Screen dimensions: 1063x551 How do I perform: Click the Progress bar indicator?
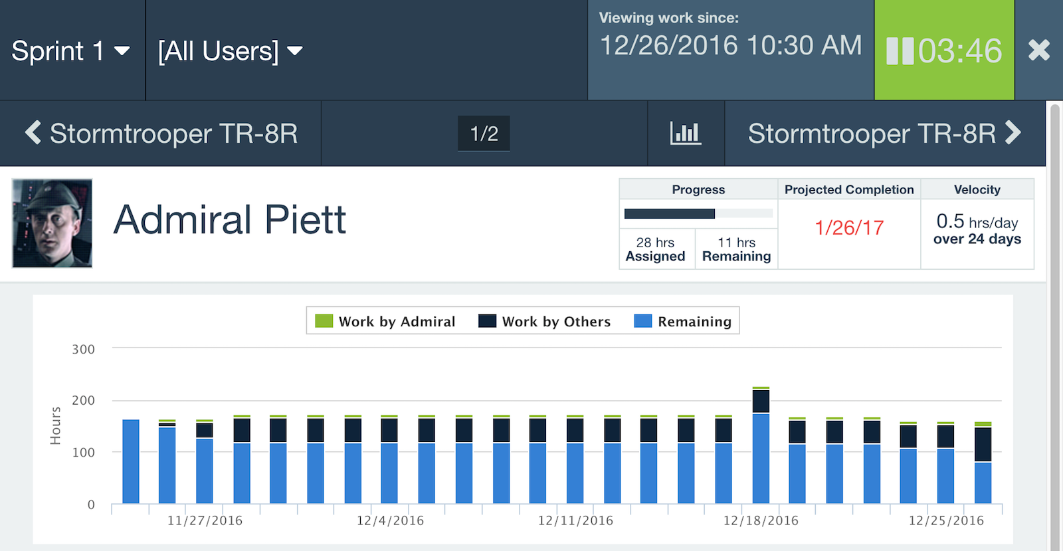698,214
